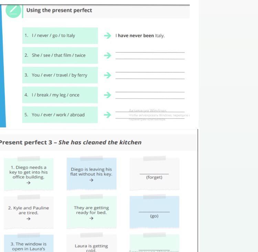
Task: Click the green arrow next to sentence 2
Action: coord(108,55)
